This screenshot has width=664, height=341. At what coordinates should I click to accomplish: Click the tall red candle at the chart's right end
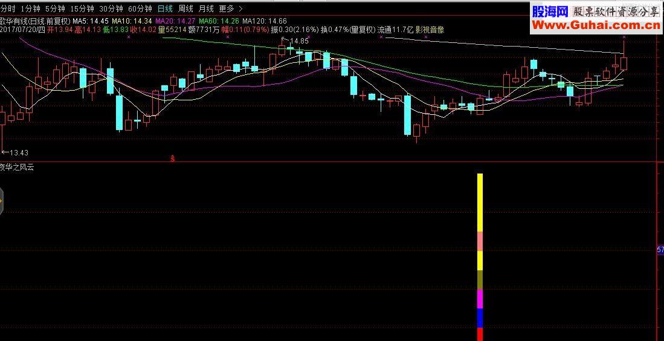624,63
